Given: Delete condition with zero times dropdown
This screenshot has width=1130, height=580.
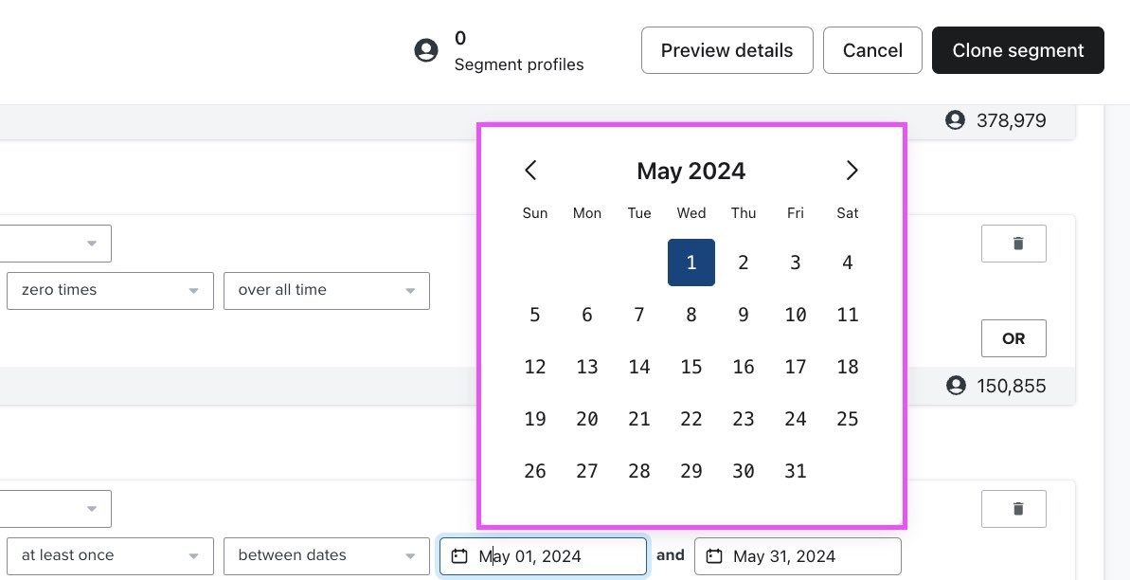Looking at the screenshot, I should (x=1013, y=244).
